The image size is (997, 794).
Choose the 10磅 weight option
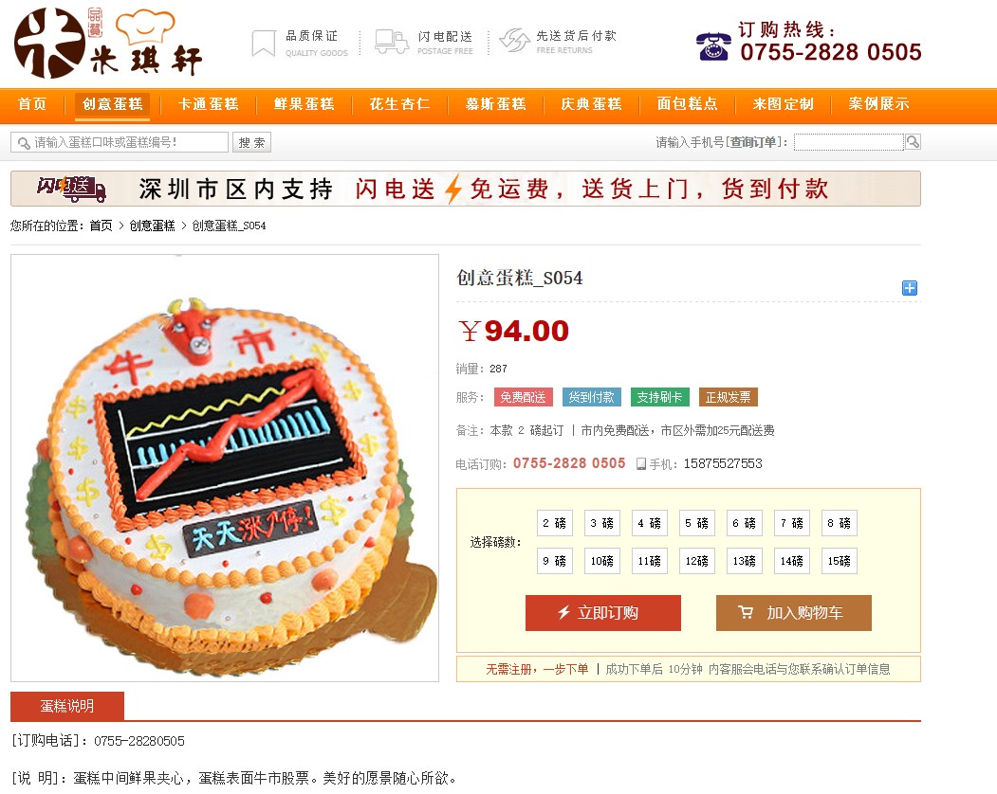601,560
